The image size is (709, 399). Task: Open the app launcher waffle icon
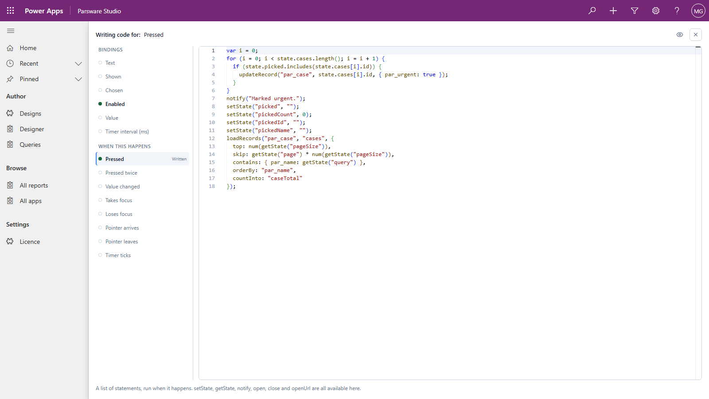[11, 11]
